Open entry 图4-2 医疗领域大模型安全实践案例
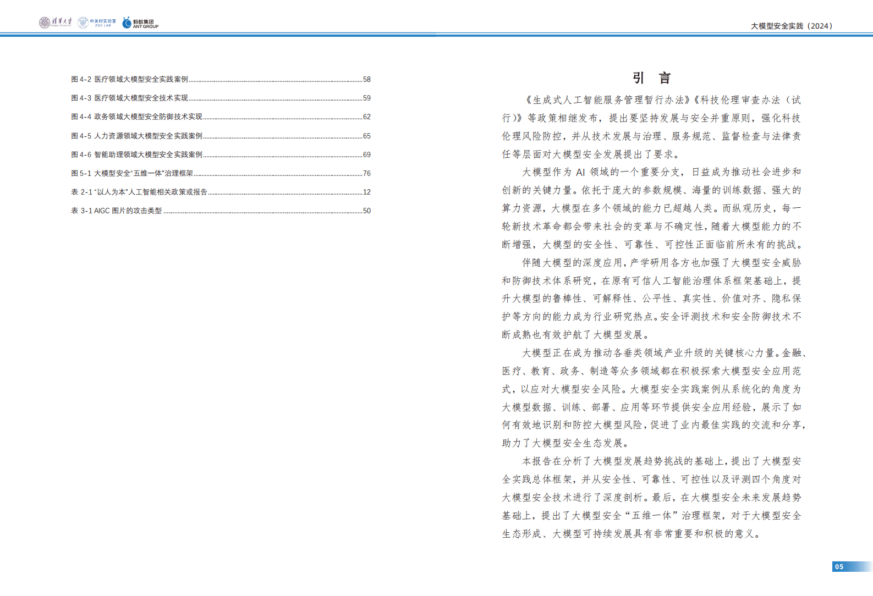 pos(221,79)
